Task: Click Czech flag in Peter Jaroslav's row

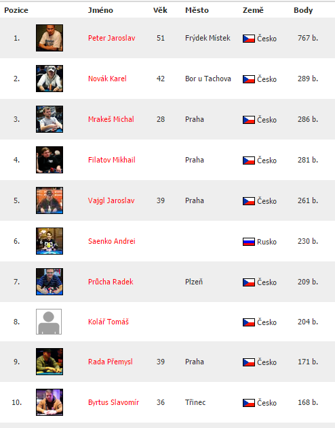Action: 249,39
